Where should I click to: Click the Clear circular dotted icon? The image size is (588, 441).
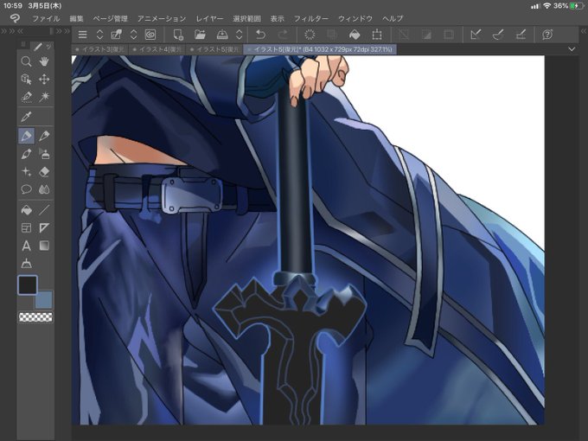(310, 35)
